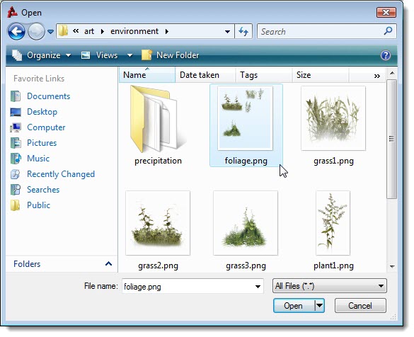414x337 pixels.
Task: Click the refresh icon beside address bar
Action: (243, 32)
